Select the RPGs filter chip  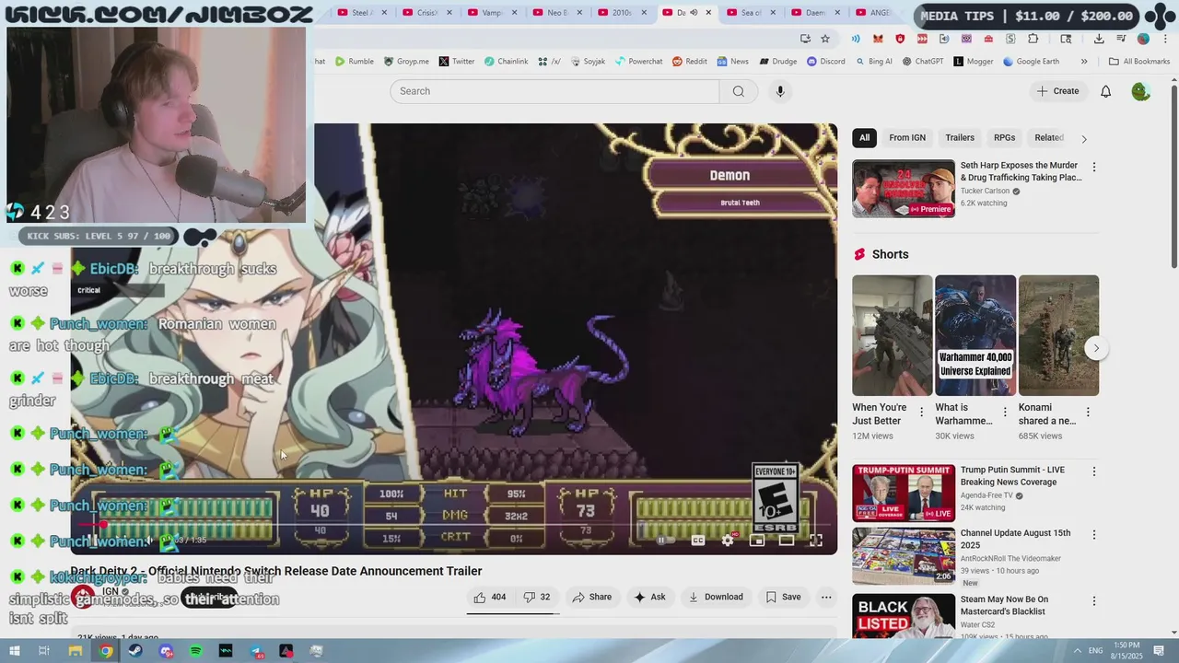point(1004,138)
